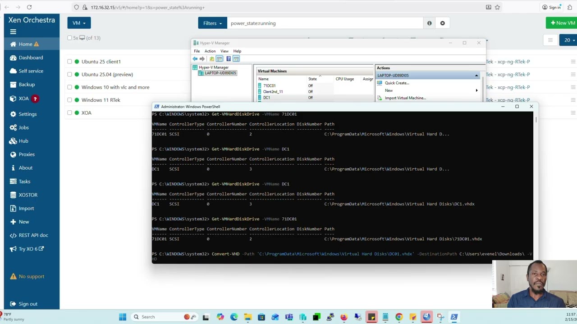Click the power_state:running filter field
Image resolution: width=577 pixels, height=324 pixels.
(x=325, y=23)
